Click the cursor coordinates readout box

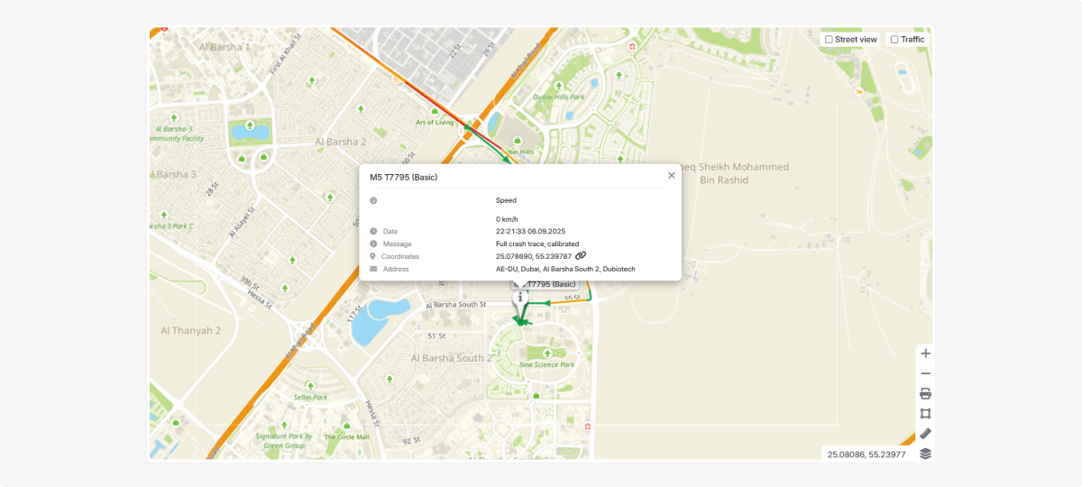click(x=866, y=454)
